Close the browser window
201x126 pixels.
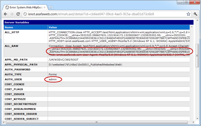click(195, 3)
